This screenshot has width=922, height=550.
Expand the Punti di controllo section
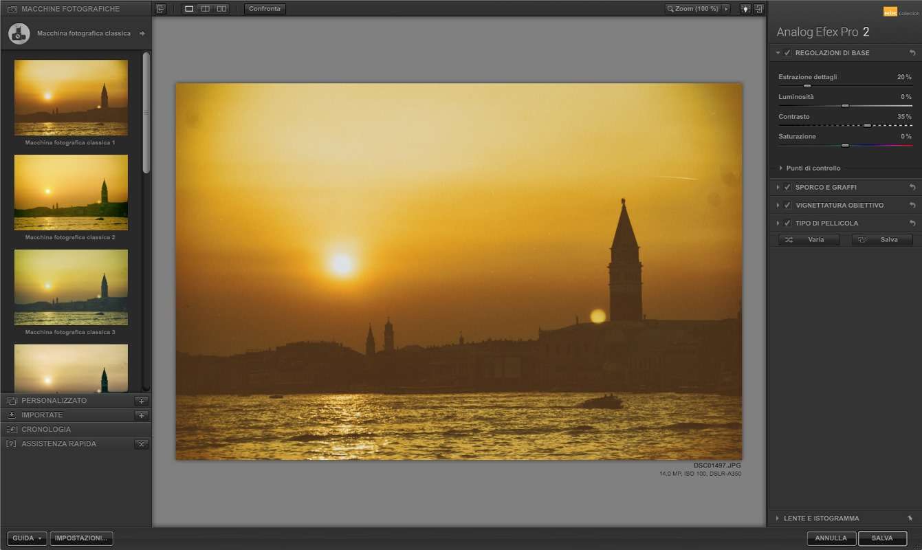coord(781,168)
